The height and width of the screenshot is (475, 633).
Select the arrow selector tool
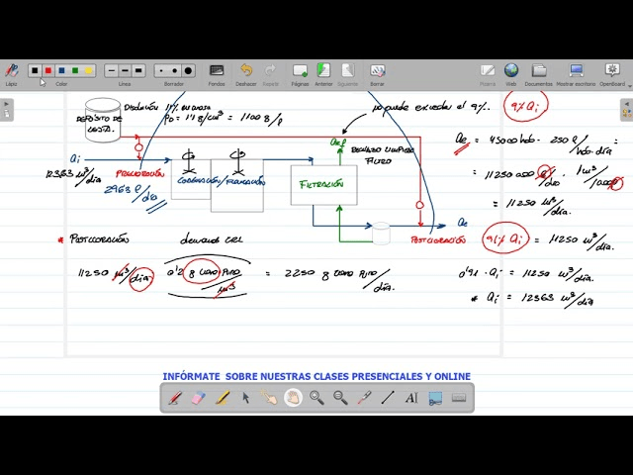click(245, 398)
